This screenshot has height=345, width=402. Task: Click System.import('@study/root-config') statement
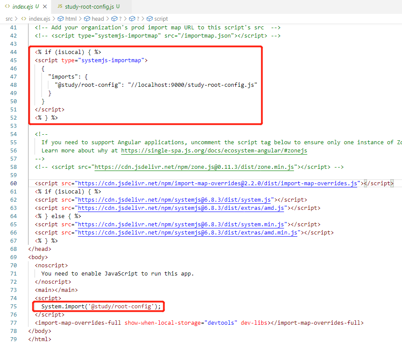point(101,306)
